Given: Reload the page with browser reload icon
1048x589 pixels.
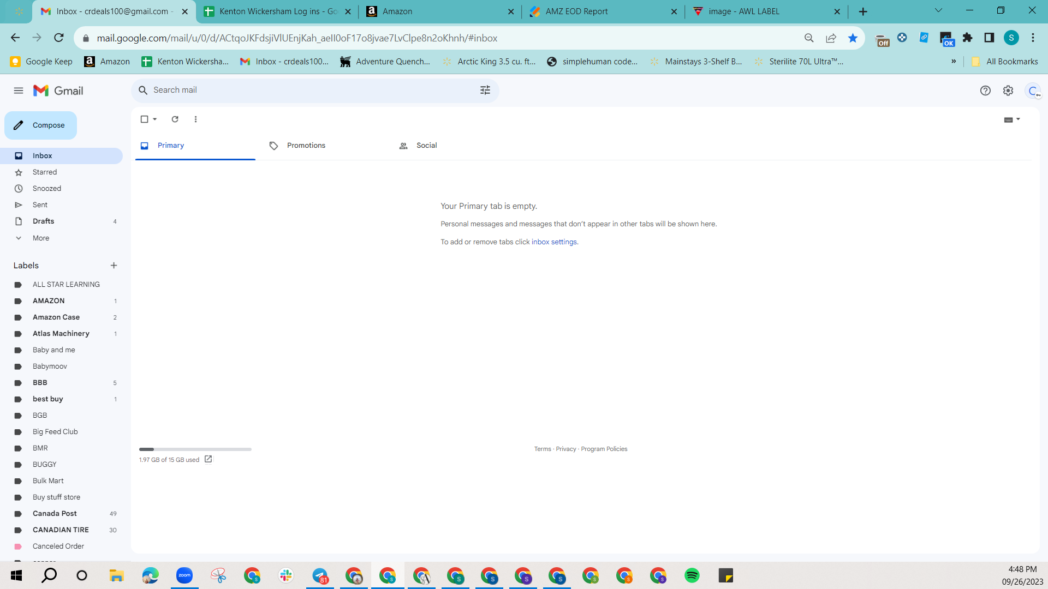Looking at the screenshot, I should [x=59, y=38].
